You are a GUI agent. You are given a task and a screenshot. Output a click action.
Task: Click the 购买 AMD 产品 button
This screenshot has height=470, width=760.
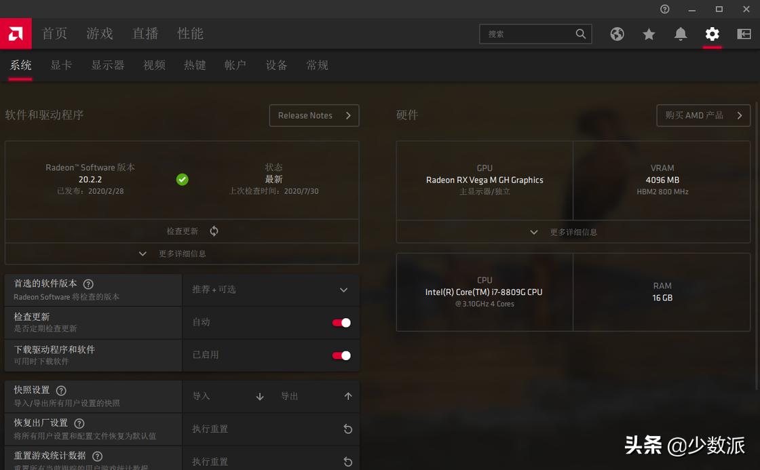pos(703,115)
